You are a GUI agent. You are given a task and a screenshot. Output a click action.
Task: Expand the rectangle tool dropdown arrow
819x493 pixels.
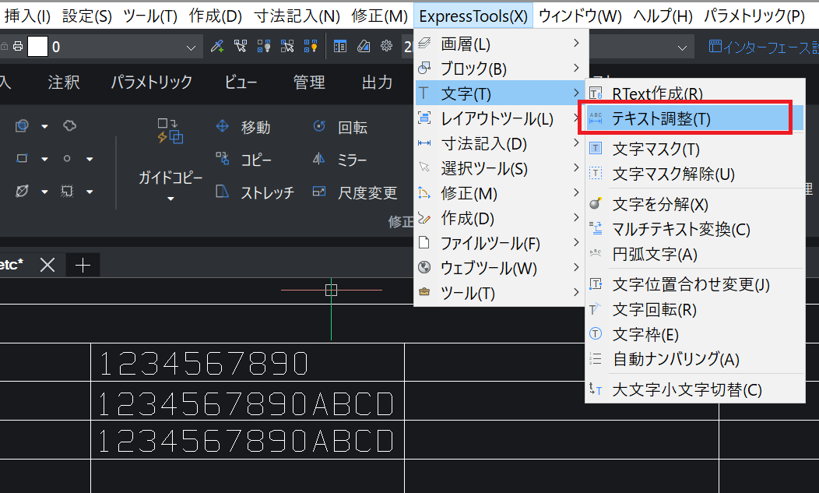click(44, 159)
